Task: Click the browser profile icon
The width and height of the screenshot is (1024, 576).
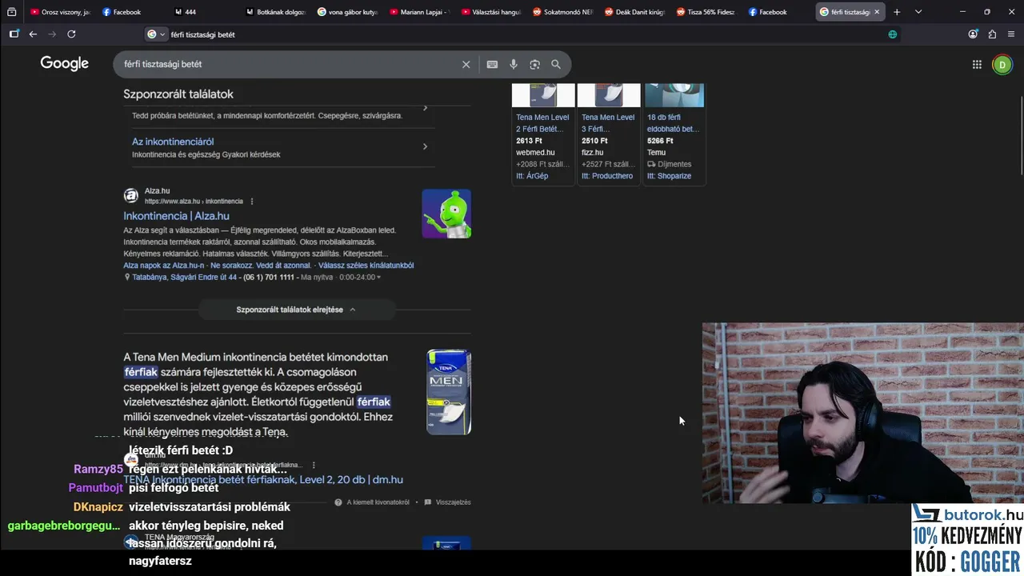Action: [x=973, y=34]
